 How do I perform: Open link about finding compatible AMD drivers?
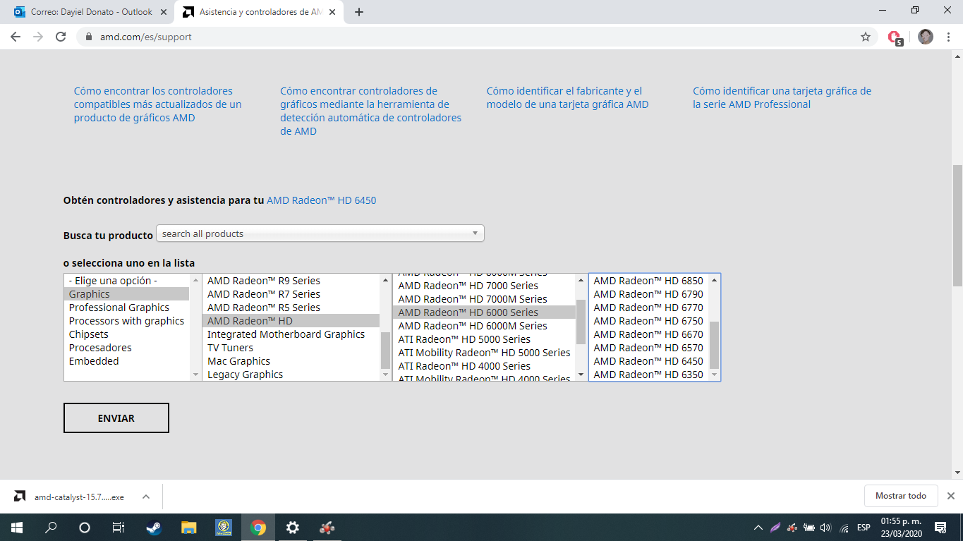[158, 104]
